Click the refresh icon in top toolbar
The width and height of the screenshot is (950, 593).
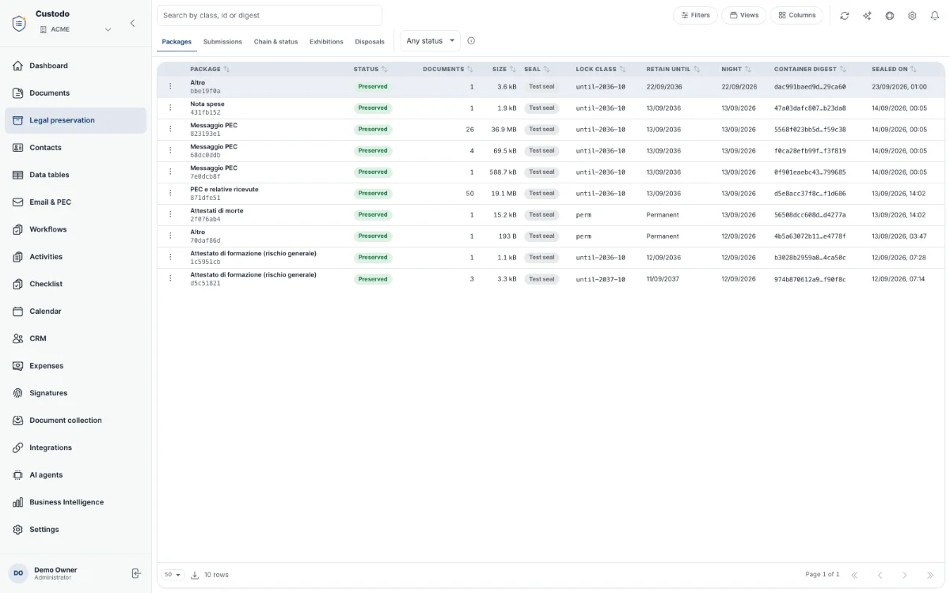[845, 16]
